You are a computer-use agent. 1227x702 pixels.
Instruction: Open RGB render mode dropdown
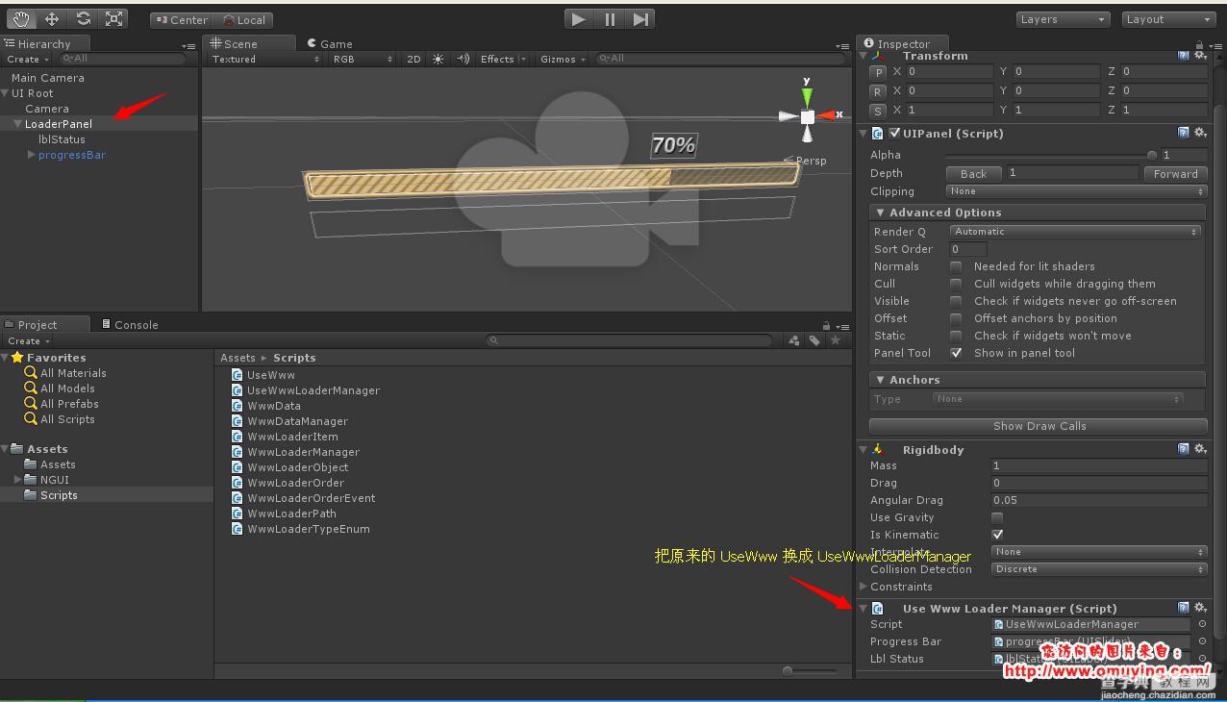(x=362, y=59)
